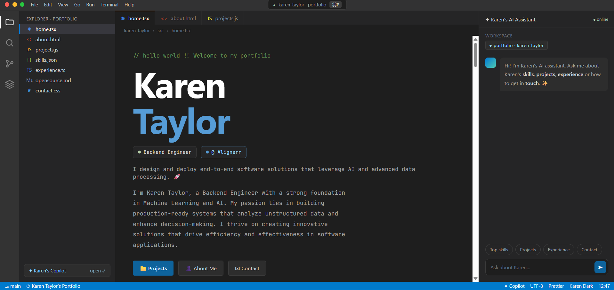Open the Explorer icon in activity bar
Screen dimensions: 614x290
point(10,22)
